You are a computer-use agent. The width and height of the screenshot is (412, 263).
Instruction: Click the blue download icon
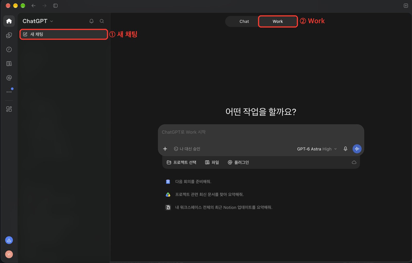click(x=9, y=240)
